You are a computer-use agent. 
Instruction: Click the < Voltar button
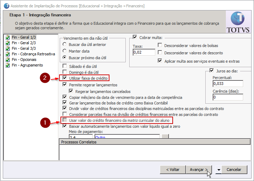(x=173, y=170)
